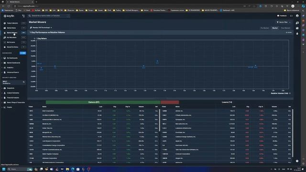
Task: Open the market movers flame icon on right rail
Action: click(x=297, y=33)
